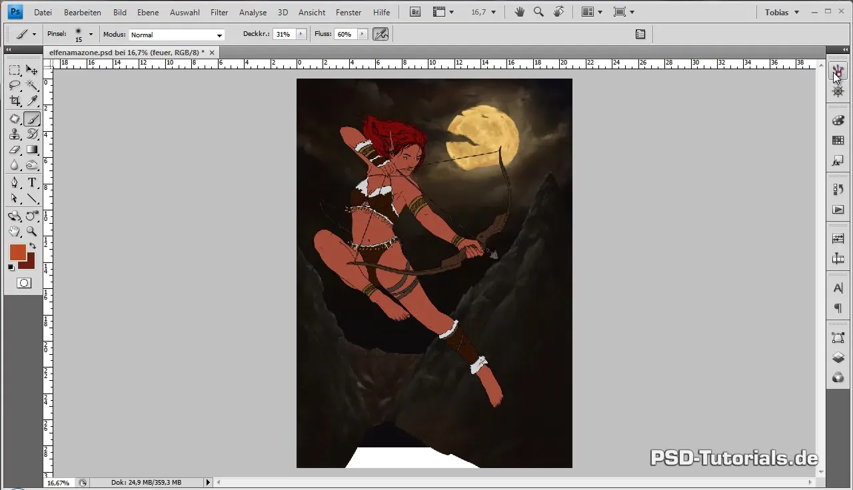Select the 3D Orbit camera tool
The width and height of the screenshot is (853, 490).
coord(31,216)
